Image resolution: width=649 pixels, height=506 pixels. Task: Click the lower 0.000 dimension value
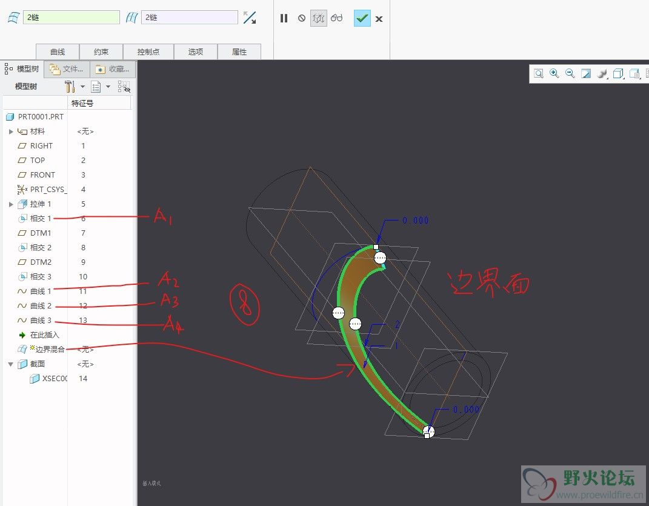(x=466, y=410)
